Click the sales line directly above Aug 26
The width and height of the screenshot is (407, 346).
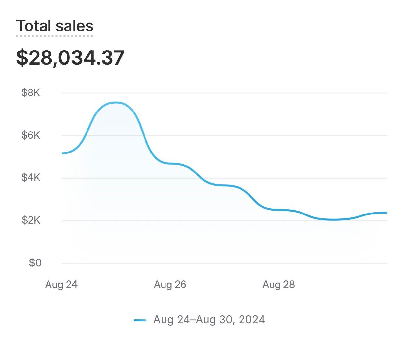pos(170,163)
